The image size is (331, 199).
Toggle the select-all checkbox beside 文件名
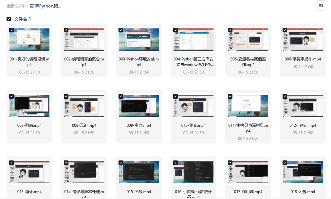click(9, 19)
